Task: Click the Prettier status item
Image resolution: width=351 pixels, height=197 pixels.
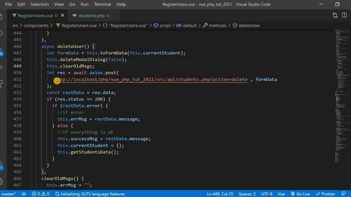Action: (x=325, y=194)
